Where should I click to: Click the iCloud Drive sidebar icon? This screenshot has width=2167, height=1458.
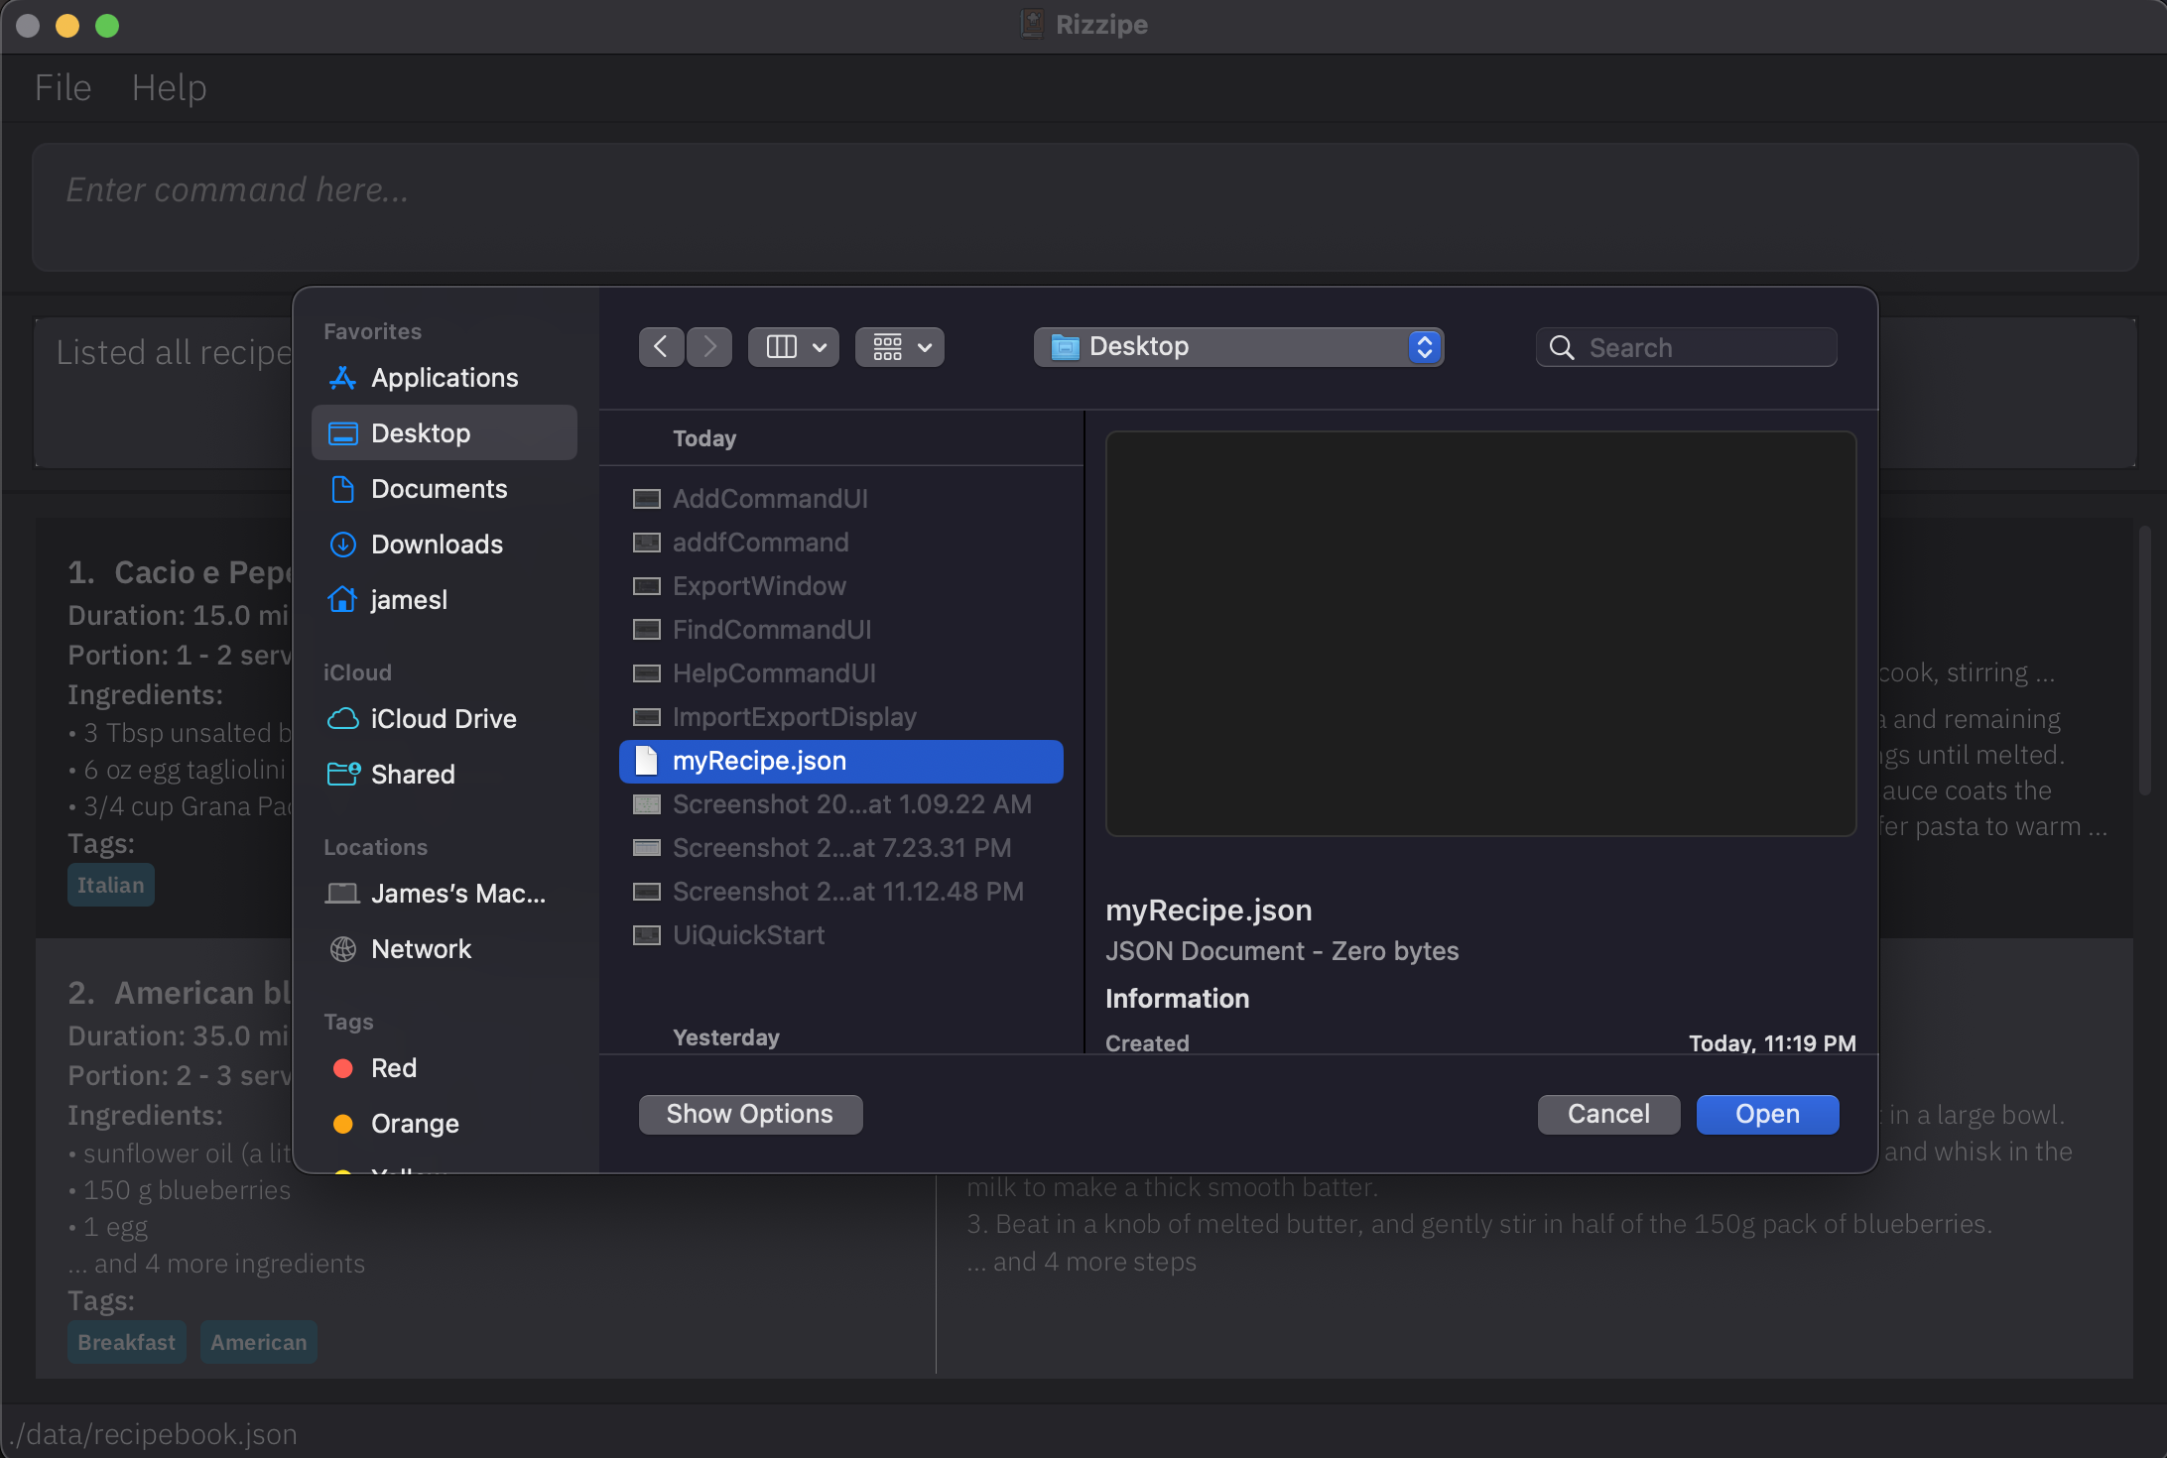[342, 716]
